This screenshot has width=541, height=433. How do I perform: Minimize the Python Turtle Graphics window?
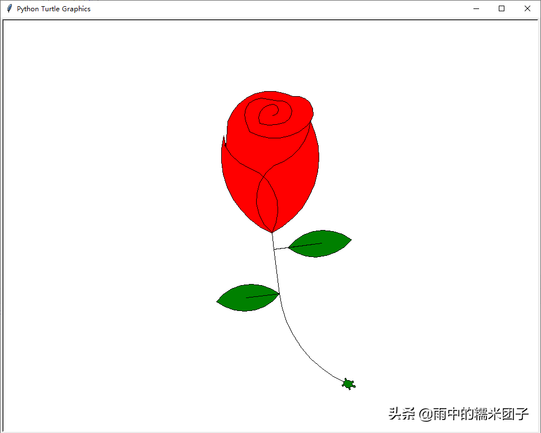[476, 8]
